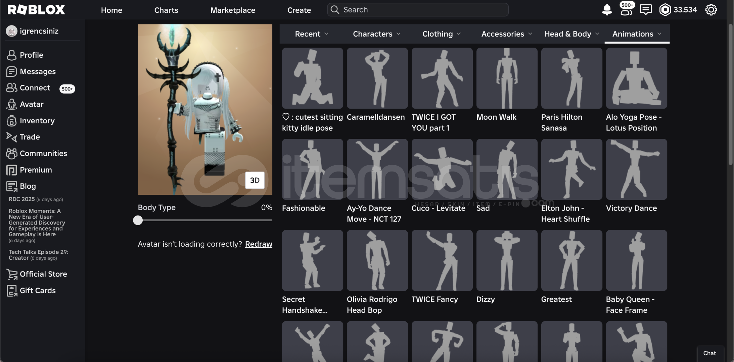Viewport: 734px width, 362px height.
Task: Click the Gift Cards sidebar icon
Action: coord(12,291)
